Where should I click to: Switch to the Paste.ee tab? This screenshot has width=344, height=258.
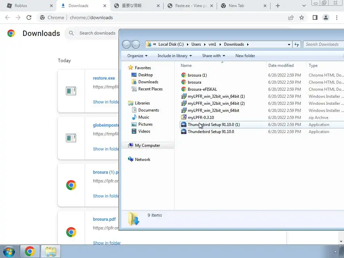pyautogui.click(x=191, y=6)
